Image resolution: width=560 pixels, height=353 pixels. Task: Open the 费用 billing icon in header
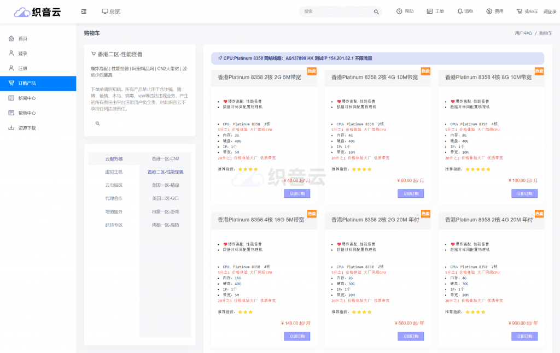coord(489,11)
